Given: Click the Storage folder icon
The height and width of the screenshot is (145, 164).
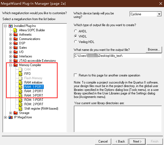Looking at the screenshot, I should (x=16, y=113).
